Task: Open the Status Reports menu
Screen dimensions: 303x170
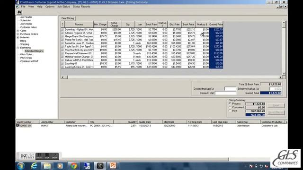Action: (x=81, y=7)
